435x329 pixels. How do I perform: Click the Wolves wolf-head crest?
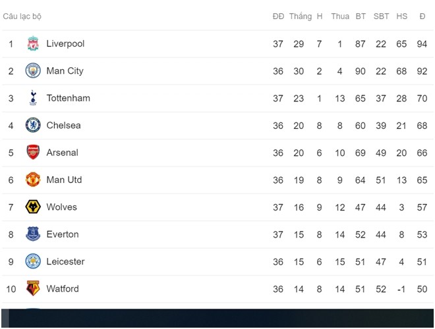coord(33,207)
